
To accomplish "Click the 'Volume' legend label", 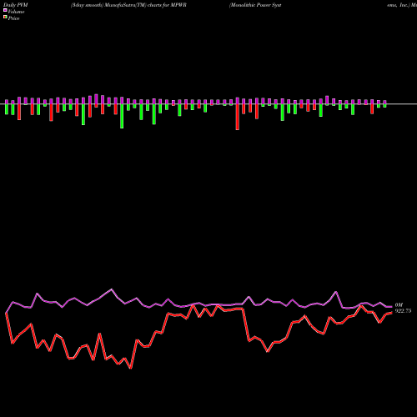I will 16,12.
